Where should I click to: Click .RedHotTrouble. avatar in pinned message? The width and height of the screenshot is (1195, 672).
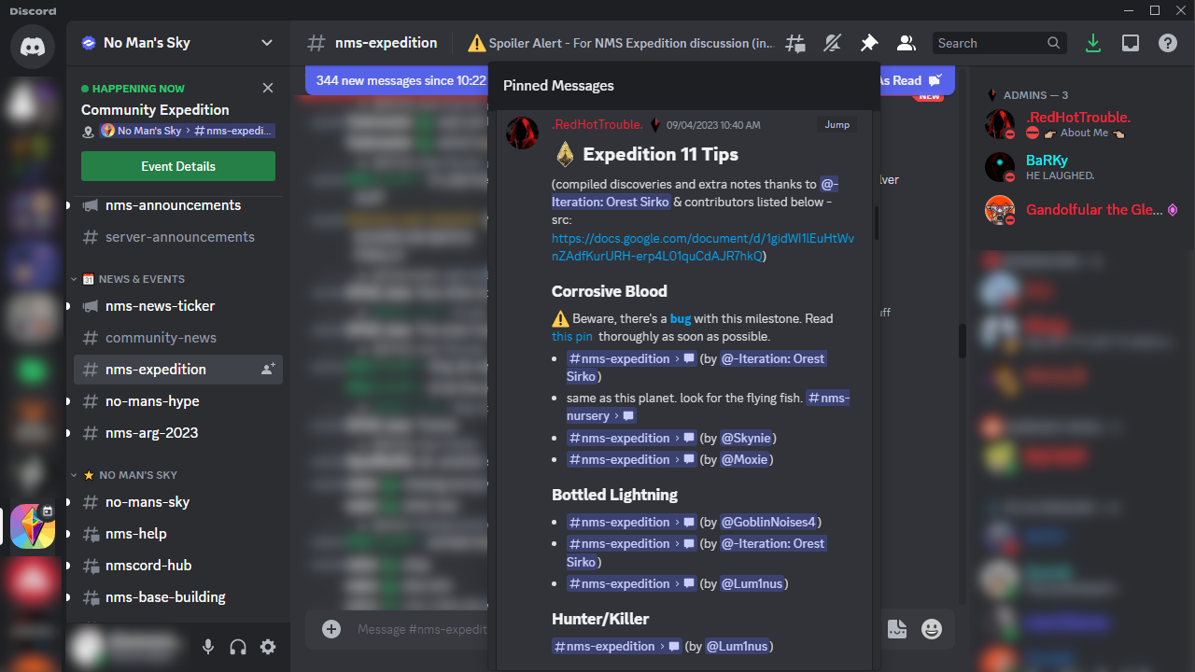522,133
